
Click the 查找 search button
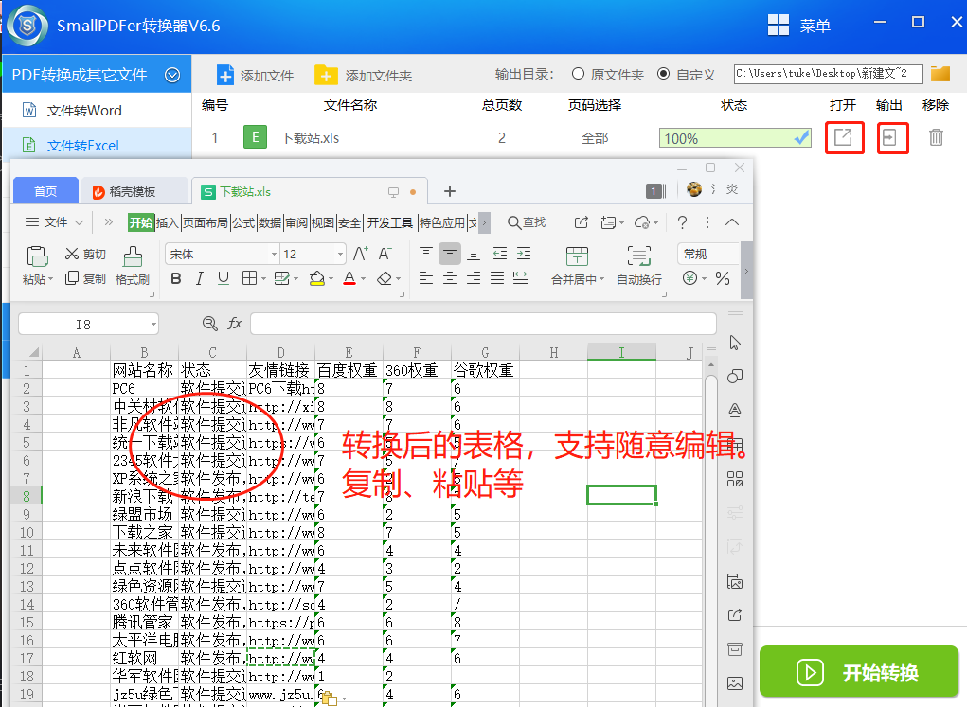527,222
